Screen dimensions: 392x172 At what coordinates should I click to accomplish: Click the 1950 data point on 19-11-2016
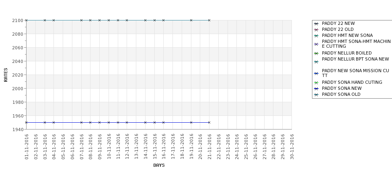pos(191,122)
